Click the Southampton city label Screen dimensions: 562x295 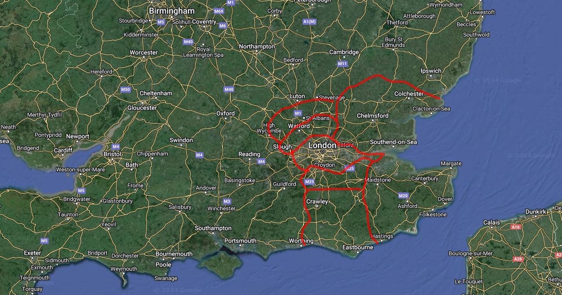pos(213,228)
